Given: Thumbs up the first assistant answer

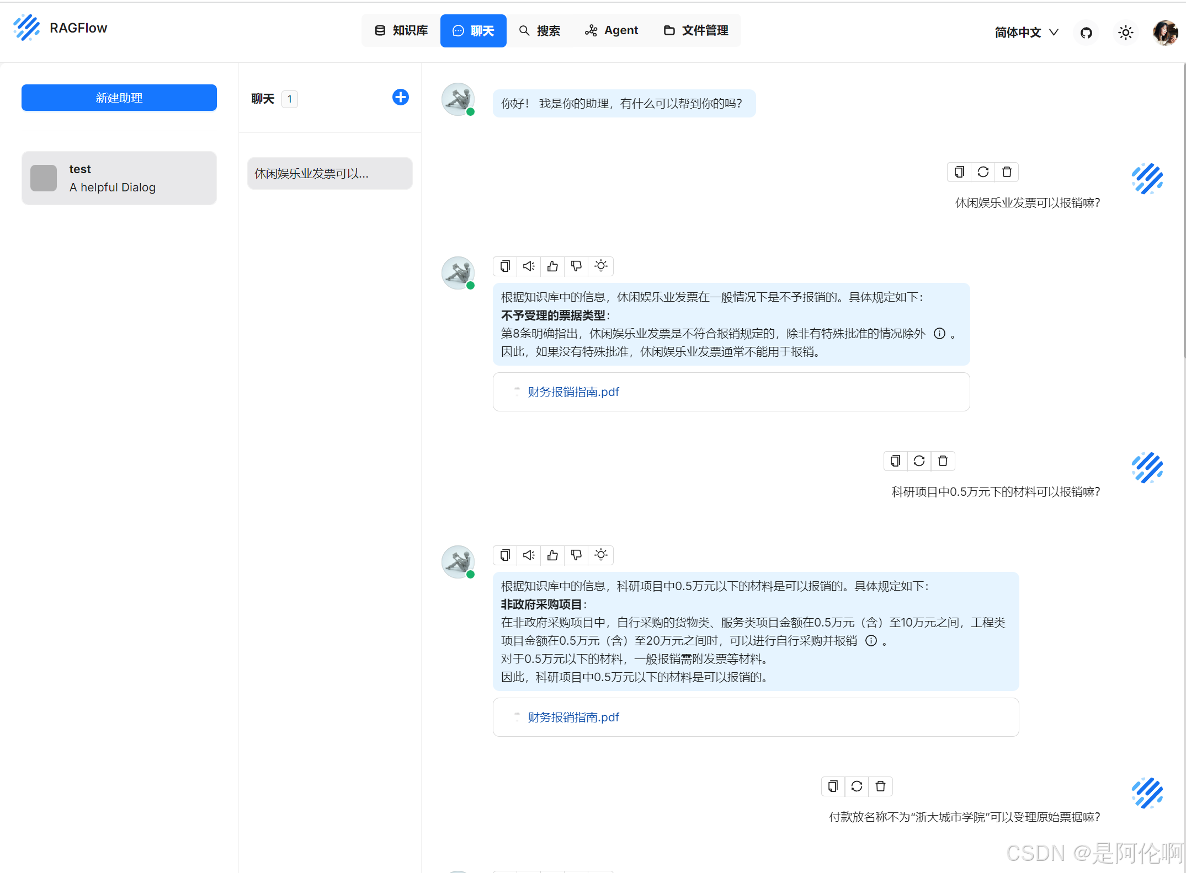Looking at the screenshot, I should click(552, 266).
